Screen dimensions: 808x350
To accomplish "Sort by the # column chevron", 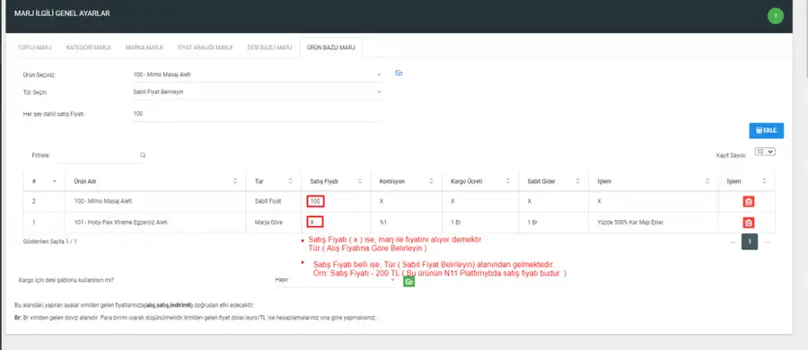I will 55,181.
